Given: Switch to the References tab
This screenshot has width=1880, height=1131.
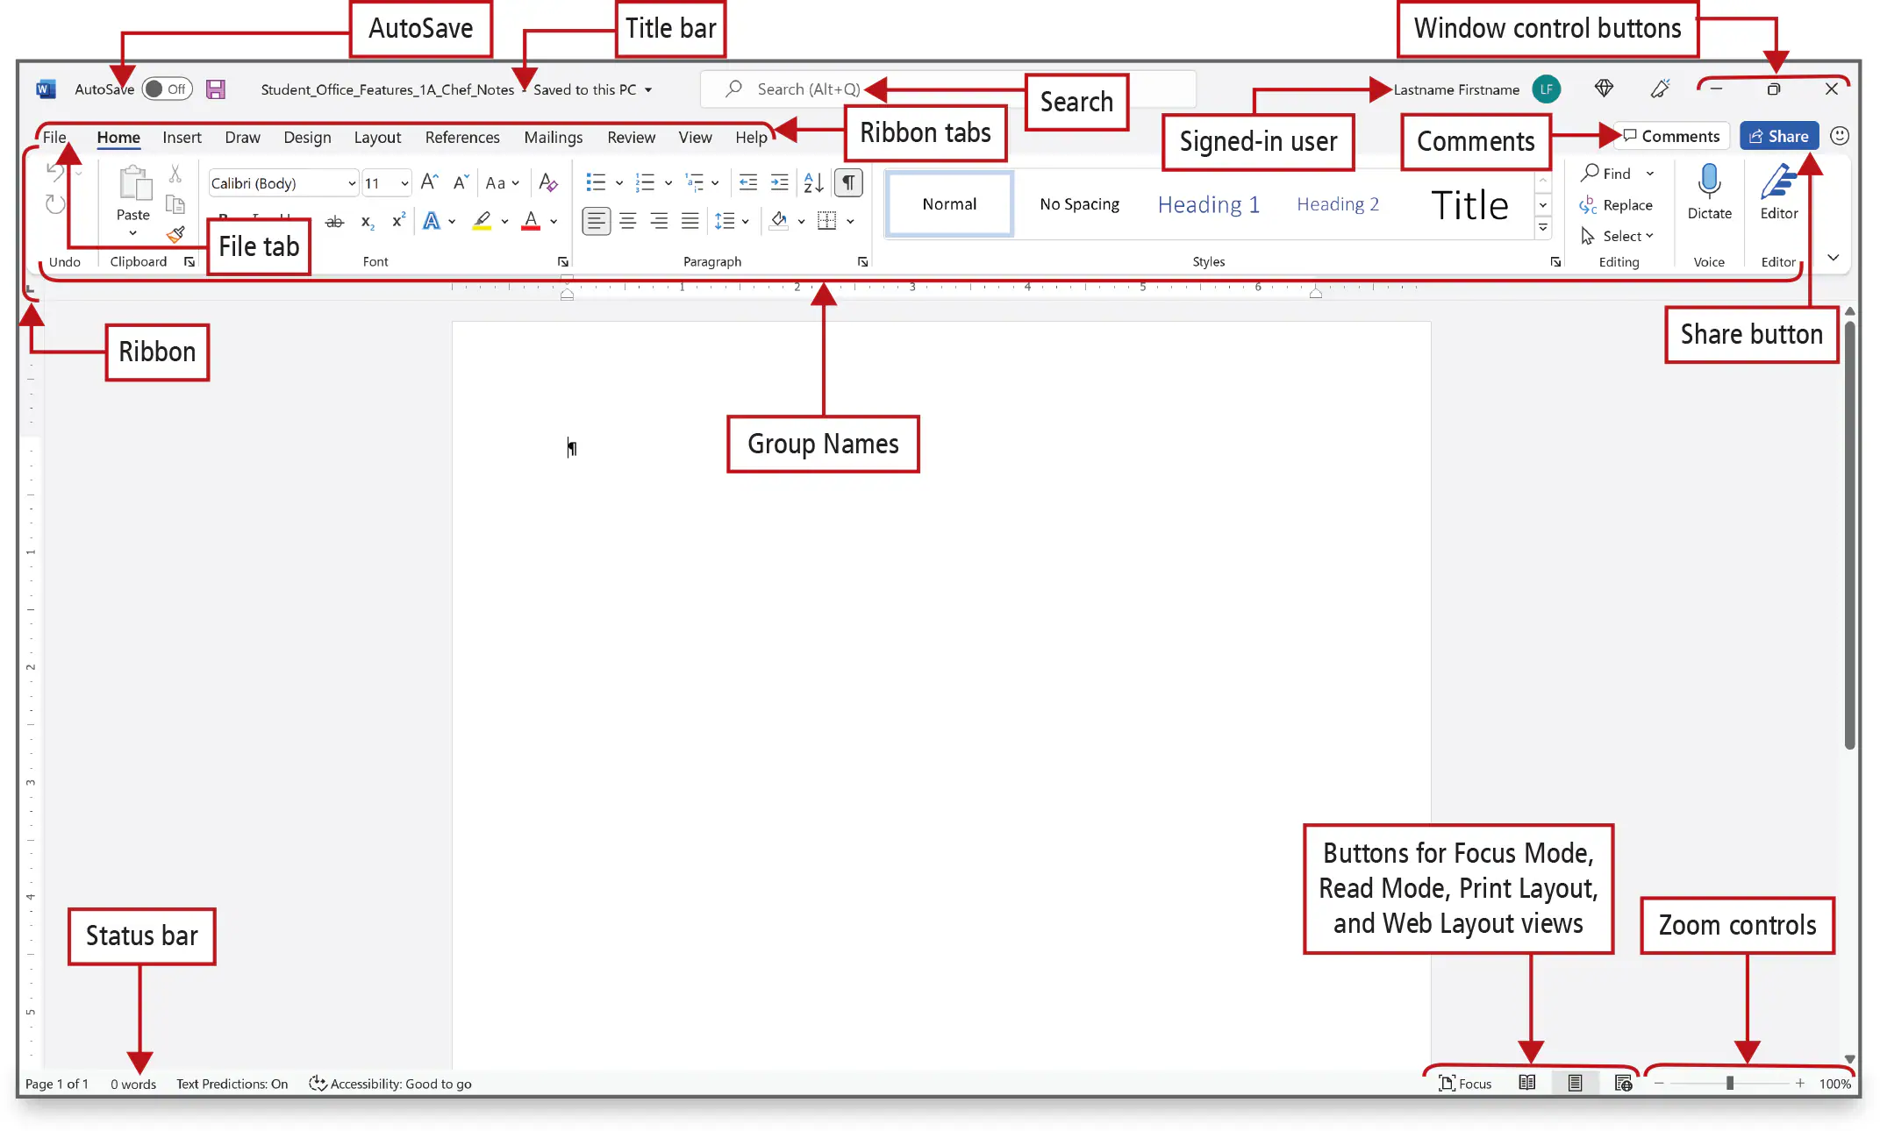Looking at the screenshot, I should click(x=462, y=138).
